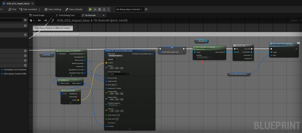
Task: Click GCN_GCS_Impact_Base breadcrumb
Action: click(x=73, y=20)
